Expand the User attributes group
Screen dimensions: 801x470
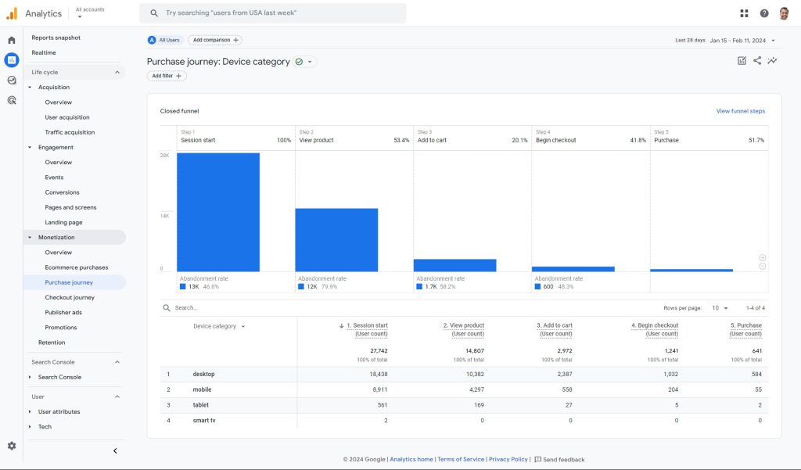tap(30, 412)
